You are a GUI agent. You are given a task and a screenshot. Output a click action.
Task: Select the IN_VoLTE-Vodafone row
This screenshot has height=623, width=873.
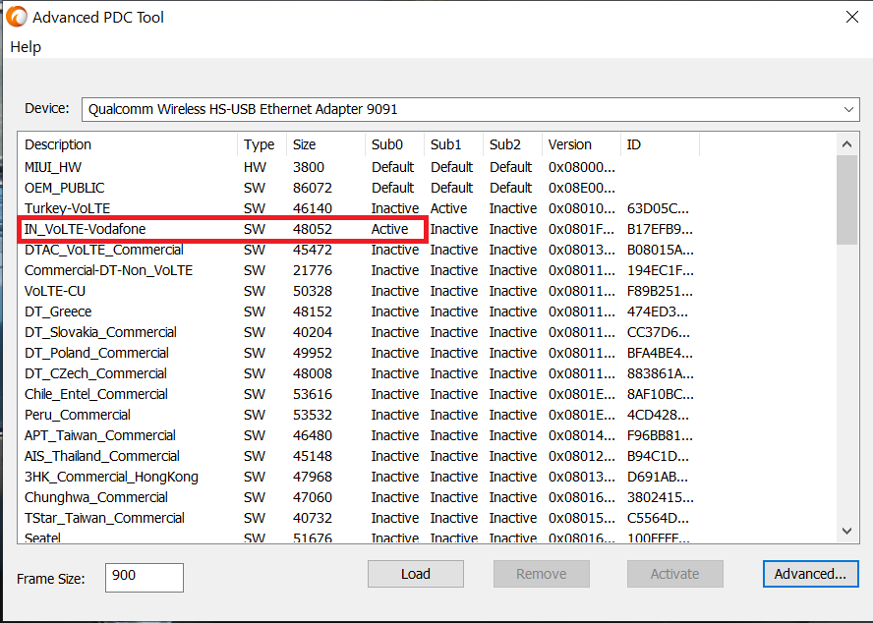click(359, 229)
